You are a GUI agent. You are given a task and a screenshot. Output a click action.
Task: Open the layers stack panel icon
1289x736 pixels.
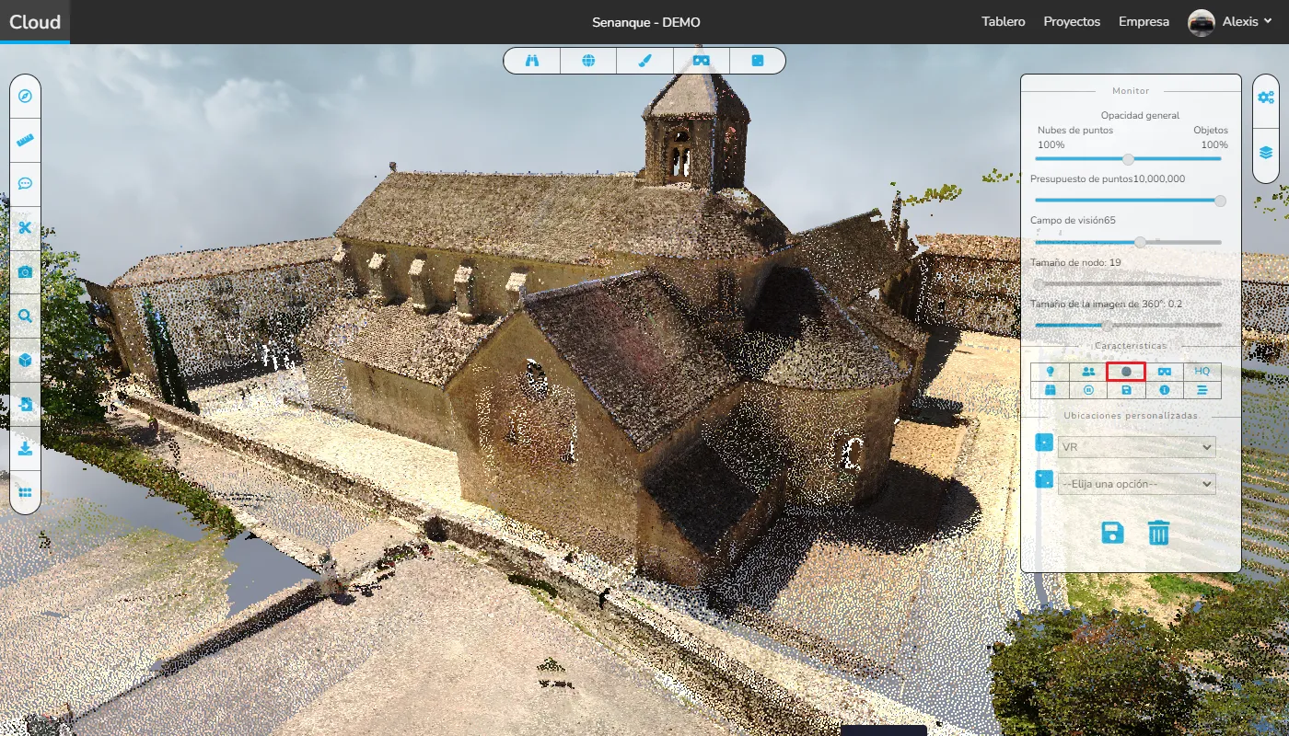coord(1266,153)
